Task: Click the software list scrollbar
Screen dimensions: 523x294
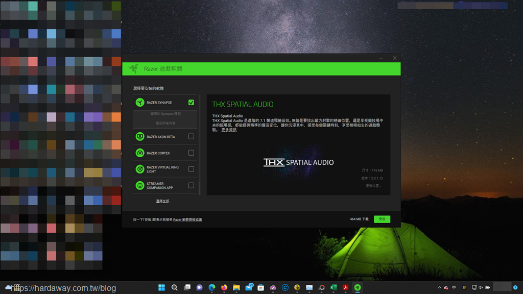Action: 200,144
